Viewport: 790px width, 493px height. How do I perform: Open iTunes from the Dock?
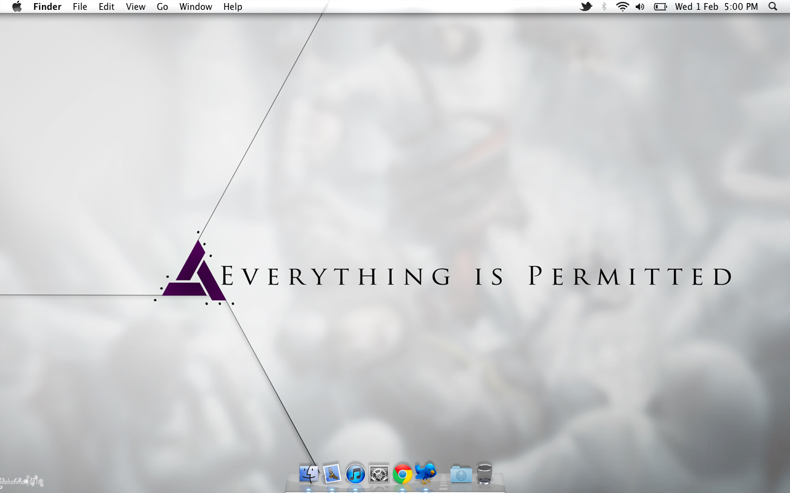tap(355, 474)
